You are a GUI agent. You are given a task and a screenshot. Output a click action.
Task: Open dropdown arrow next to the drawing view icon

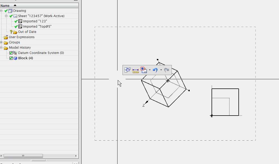150,70
